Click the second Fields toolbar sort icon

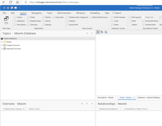[102, 32]
